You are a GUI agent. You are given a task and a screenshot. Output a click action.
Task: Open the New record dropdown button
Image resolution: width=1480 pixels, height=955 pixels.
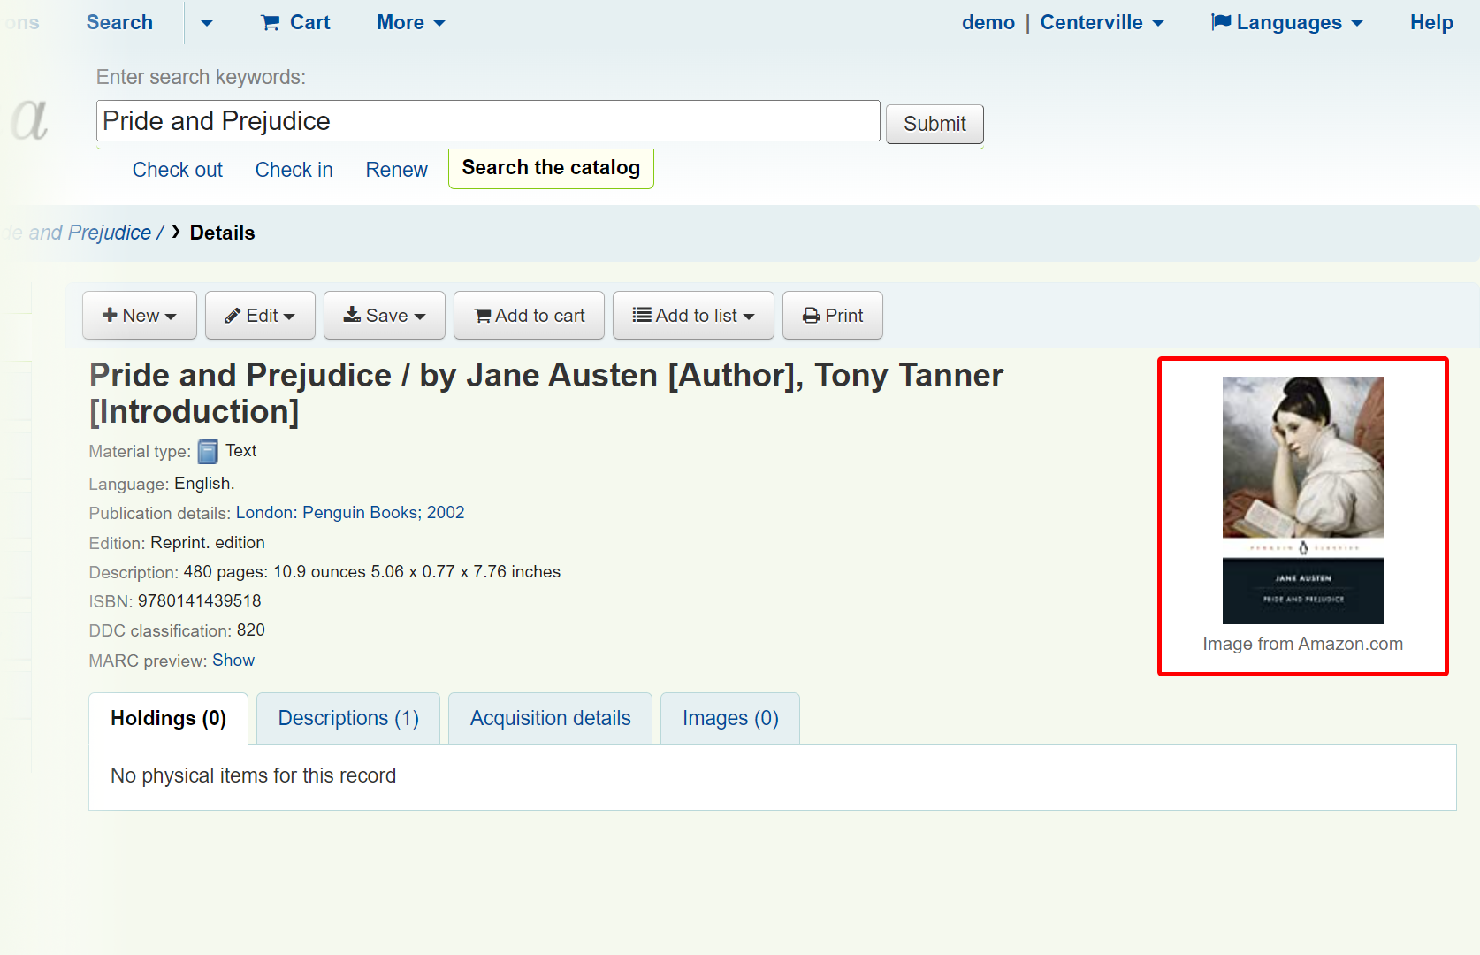coord(140,316)
